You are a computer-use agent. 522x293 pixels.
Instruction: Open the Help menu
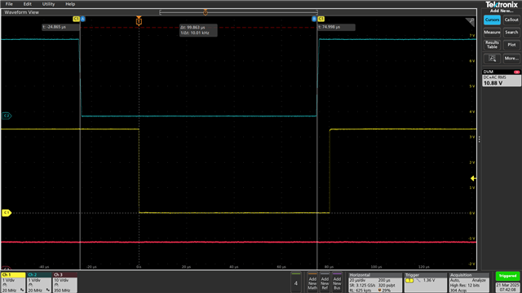(70, 4)
